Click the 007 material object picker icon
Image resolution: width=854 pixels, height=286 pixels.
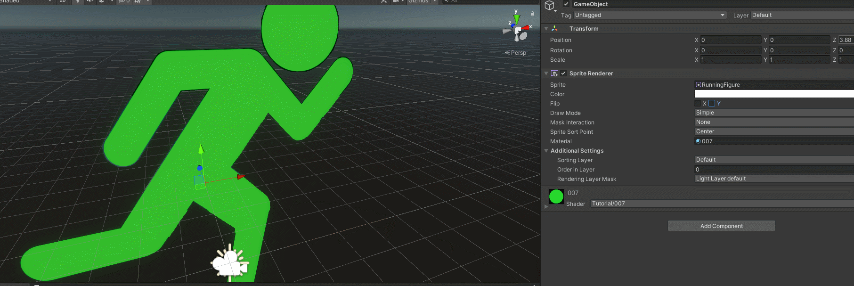698,141
